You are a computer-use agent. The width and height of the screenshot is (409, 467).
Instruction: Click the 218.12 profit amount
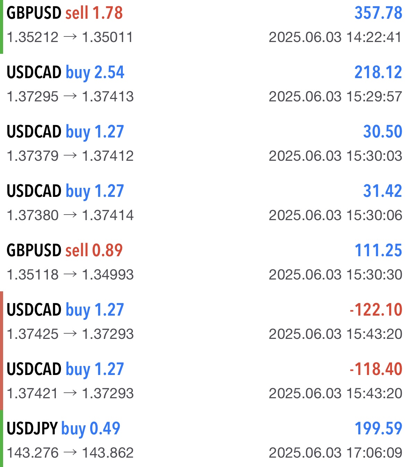[378, 72]
